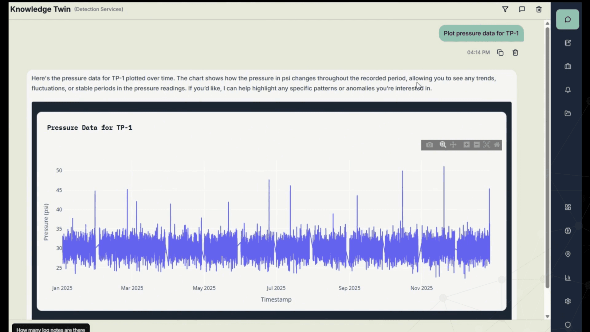
Task: Open the analytics bar-chart icon in the sidebar
Action: point(568,278)
